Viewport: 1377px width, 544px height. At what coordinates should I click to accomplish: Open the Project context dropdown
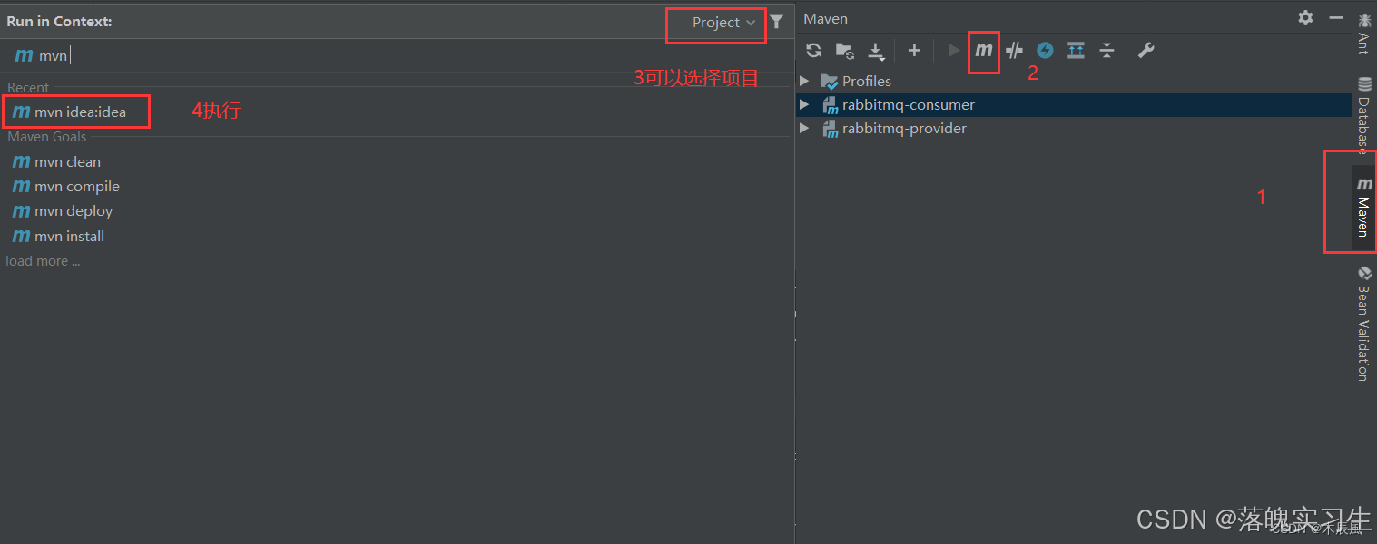tap(723, 23)
